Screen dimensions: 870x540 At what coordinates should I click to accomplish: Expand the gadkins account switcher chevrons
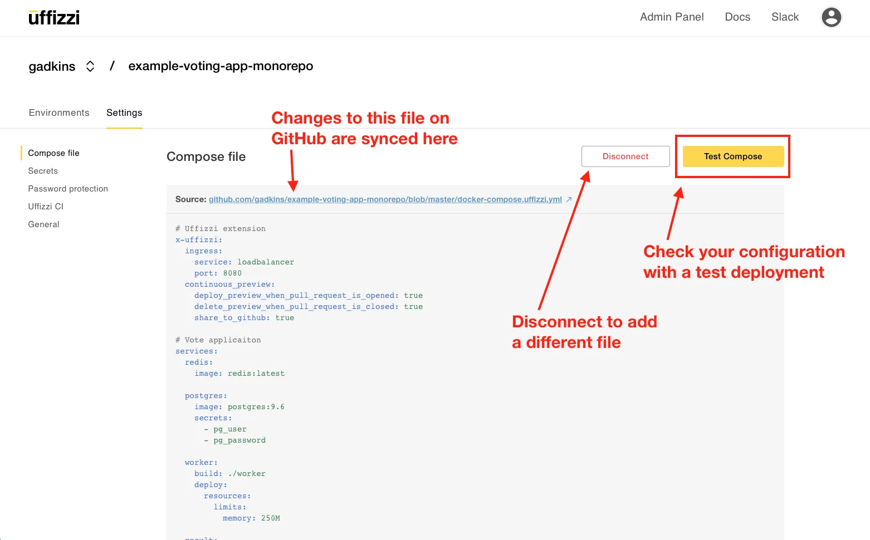(x=90, y=66)
